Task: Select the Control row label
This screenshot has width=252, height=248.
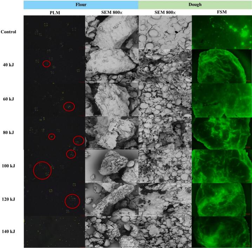Action: (x=8, y=32)
